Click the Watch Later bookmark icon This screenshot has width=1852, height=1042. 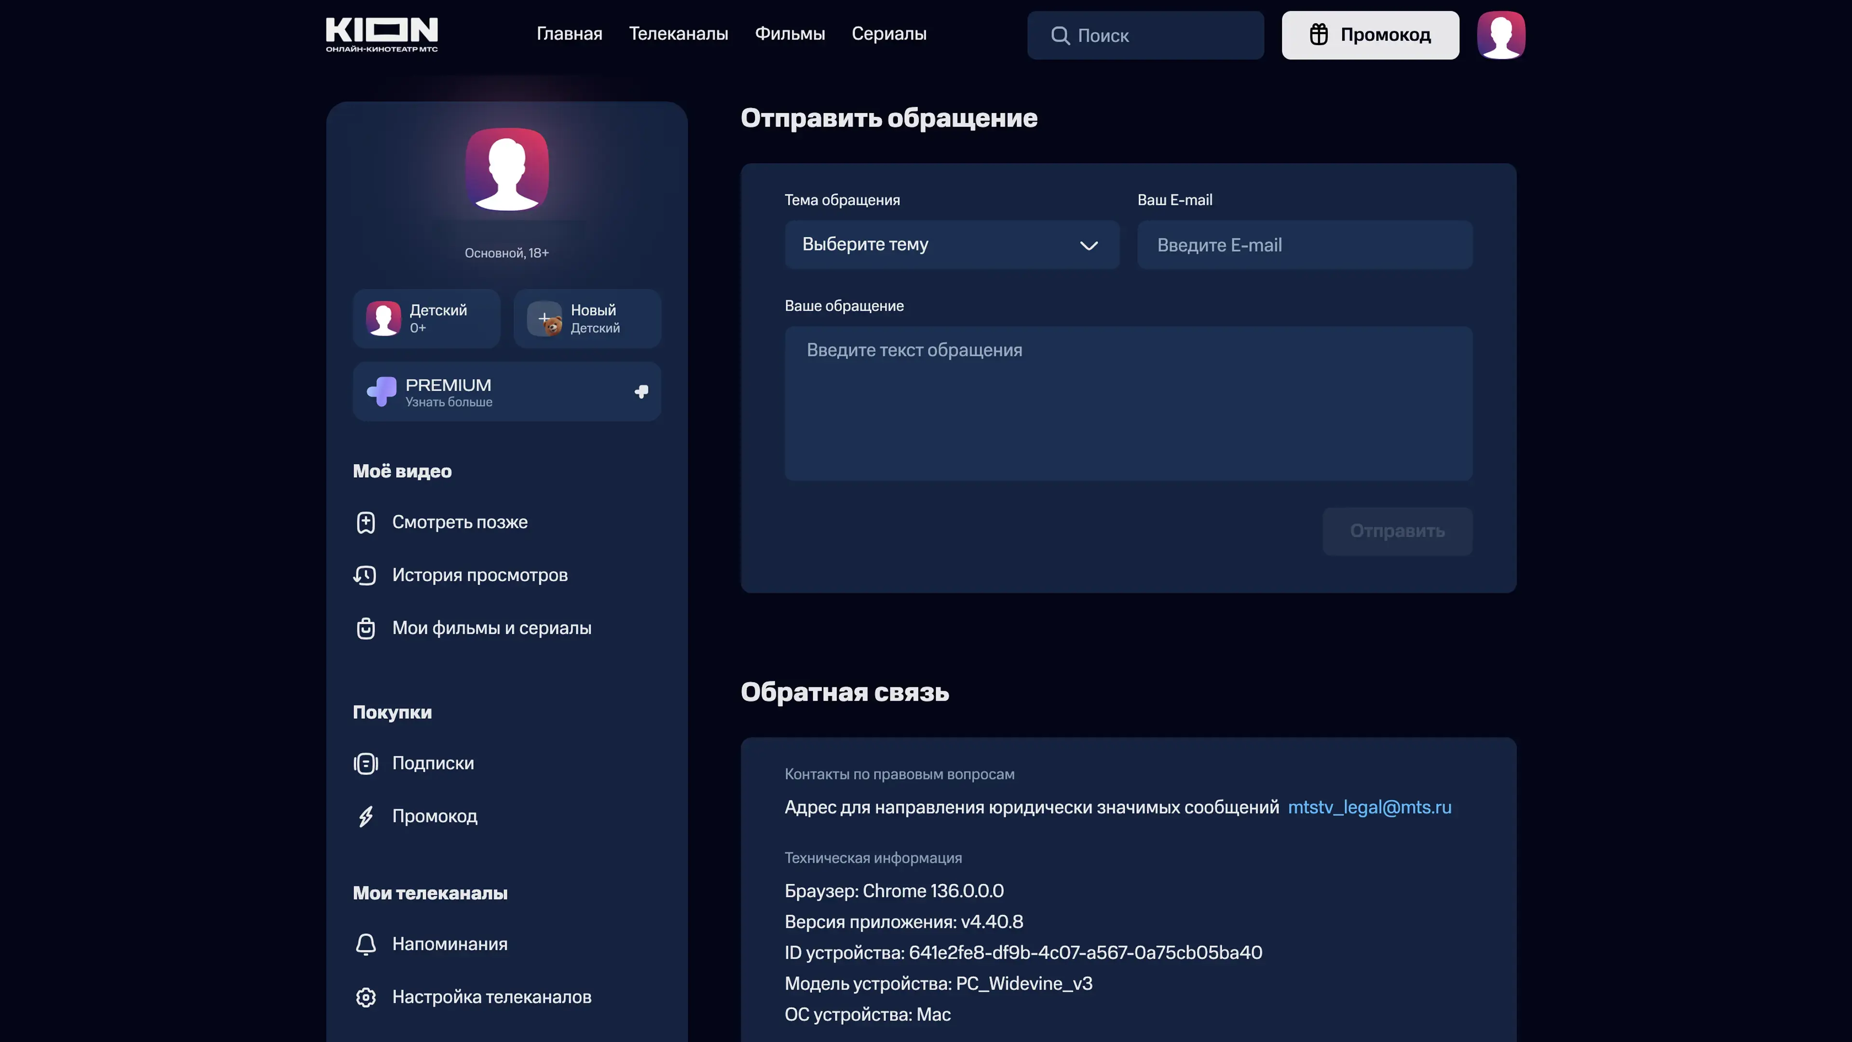(x=365, y=522)
